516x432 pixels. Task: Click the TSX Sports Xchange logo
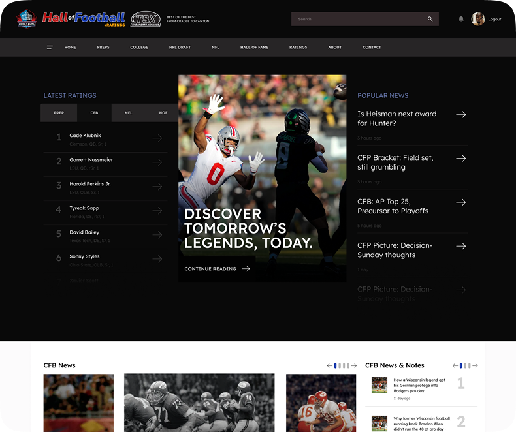(x=146, y=19)
